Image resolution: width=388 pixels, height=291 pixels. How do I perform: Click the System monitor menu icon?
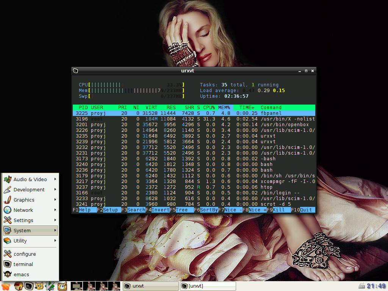pyautogui.click(x=8, y=230)
